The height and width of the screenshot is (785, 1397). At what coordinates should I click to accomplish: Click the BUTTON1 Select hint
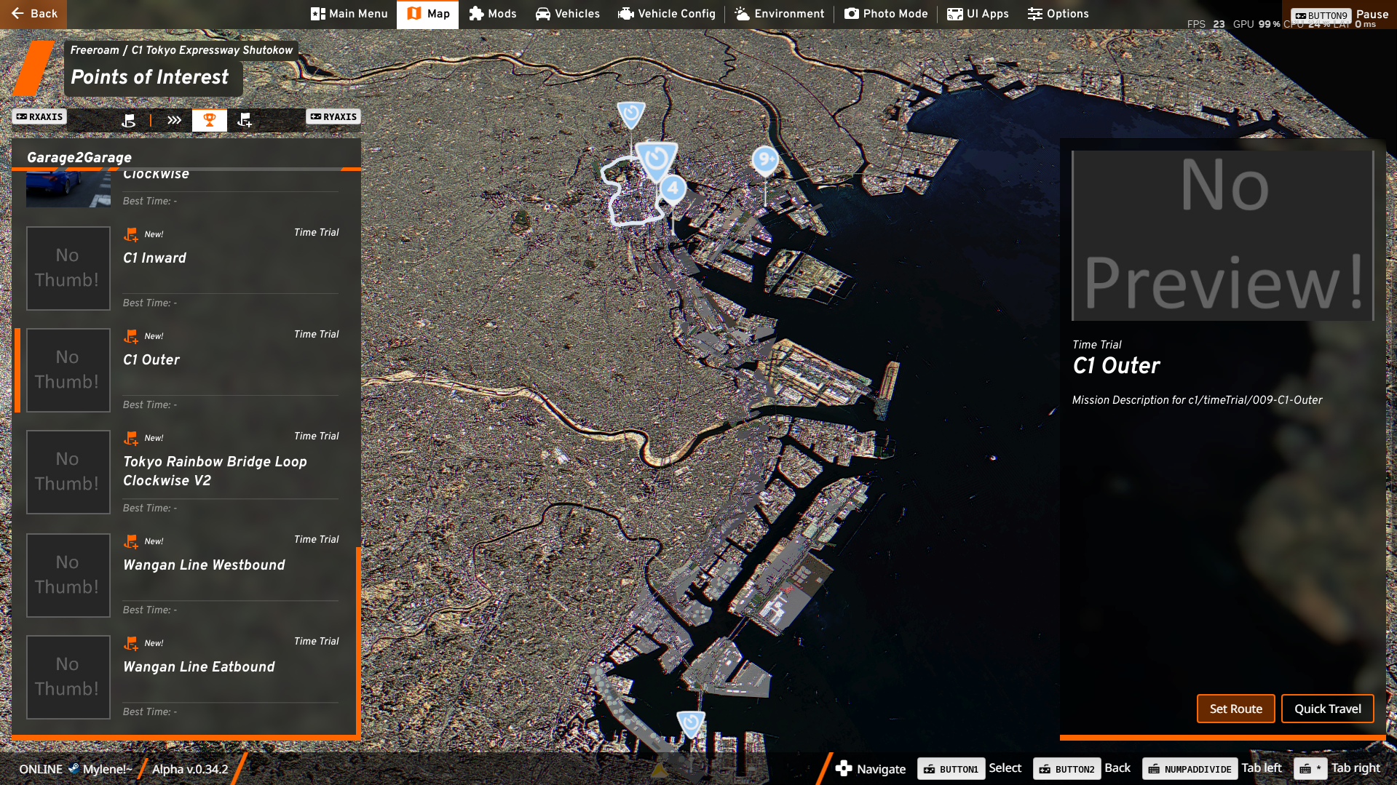point(970,768)
